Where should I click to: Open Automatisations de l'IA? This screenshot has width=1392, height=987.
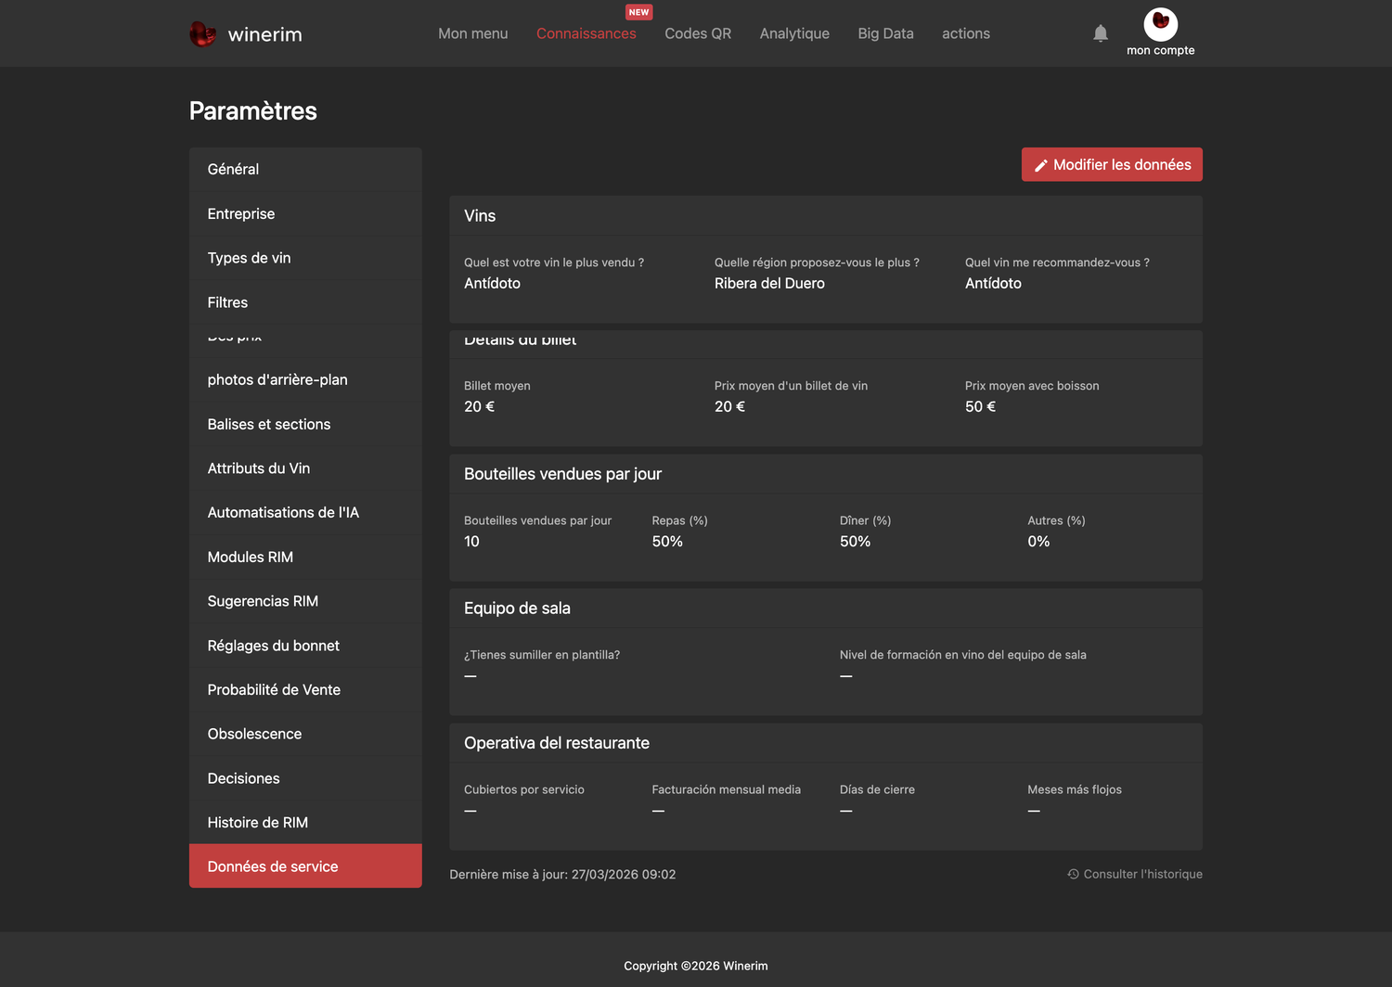[305, 512]
